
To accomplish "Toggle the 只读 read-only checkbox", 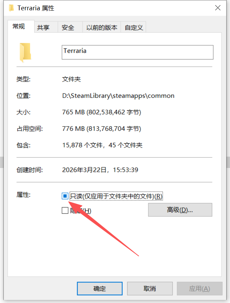I will 65,196.
